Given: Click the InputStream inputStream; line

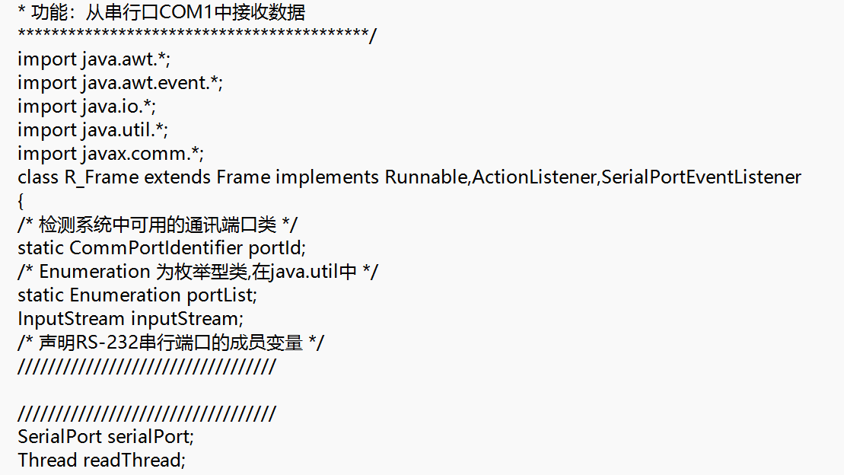Looking at the screenshot, I should coord(130,320).
